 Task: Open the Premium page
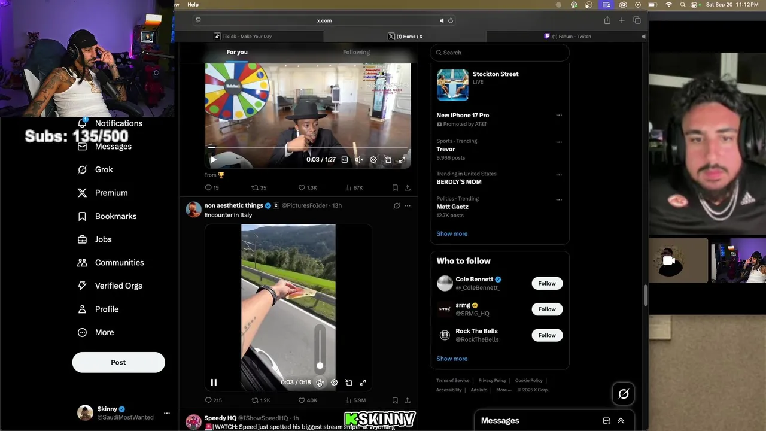point(103,193)
